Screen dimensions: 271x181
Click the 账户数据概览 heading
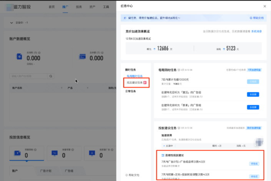[x=20, y=39]
